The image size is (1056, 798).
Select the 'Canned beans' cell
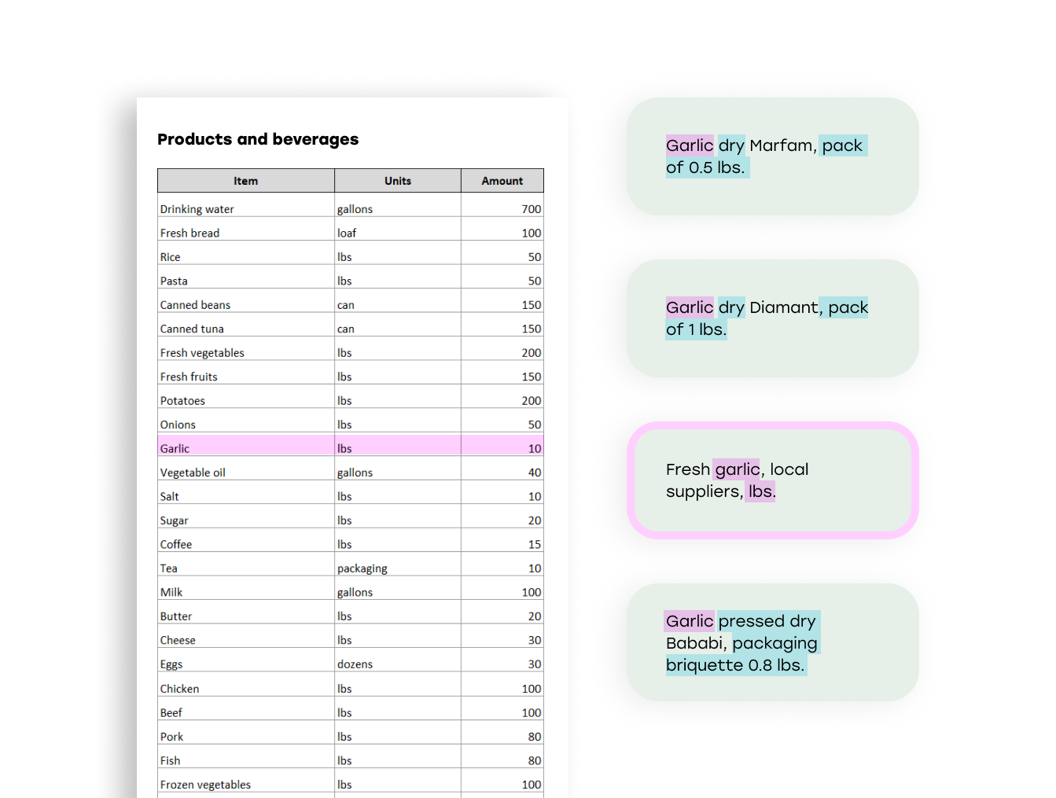(x=246, y=301)
